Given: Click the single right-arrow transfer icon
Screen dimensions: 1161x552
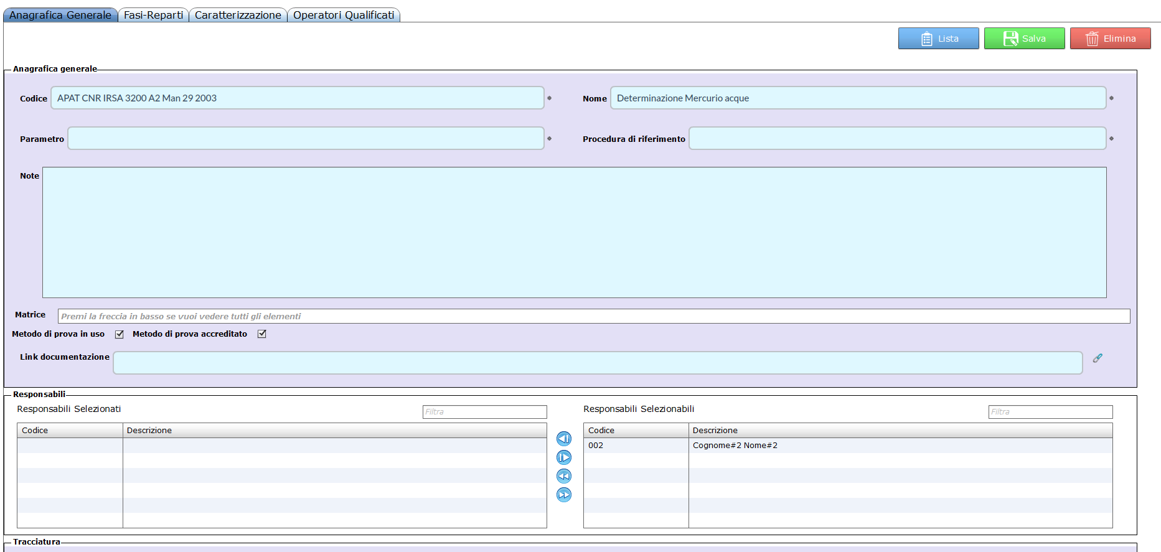Looking at the screenshot, I should [564, 457].
